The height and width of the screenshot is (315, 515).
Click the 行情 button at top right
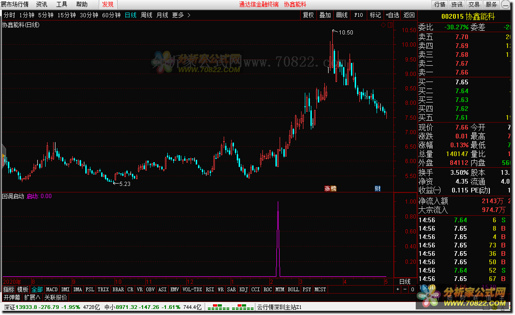pos(440,4)
